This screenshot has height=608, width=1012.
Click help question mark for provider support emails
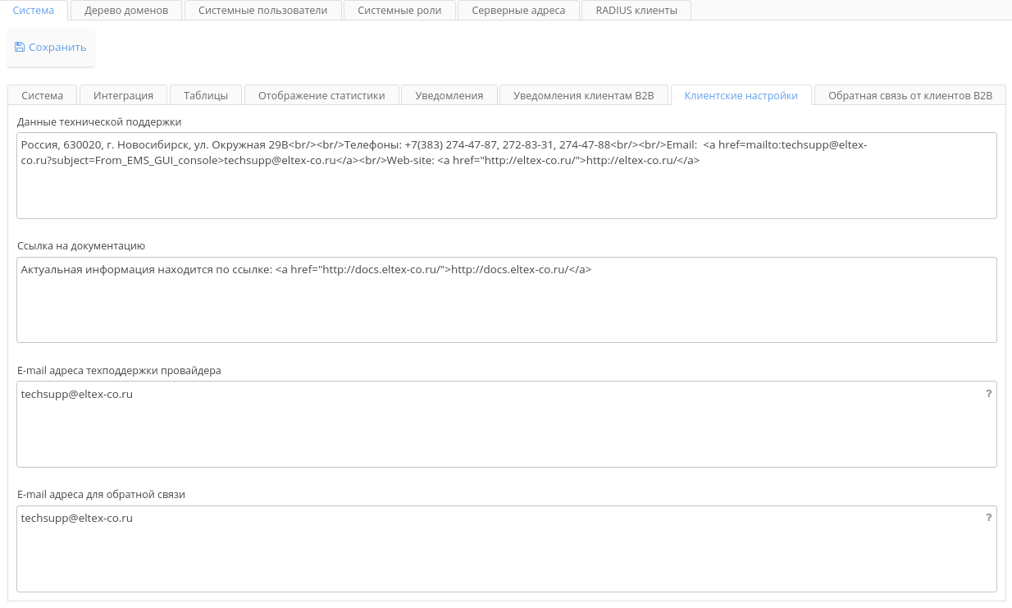click(988, 394)
